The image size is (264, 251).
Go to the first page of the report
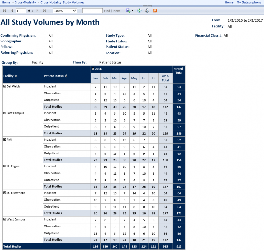pyautogui.click(x=4, y=11)
